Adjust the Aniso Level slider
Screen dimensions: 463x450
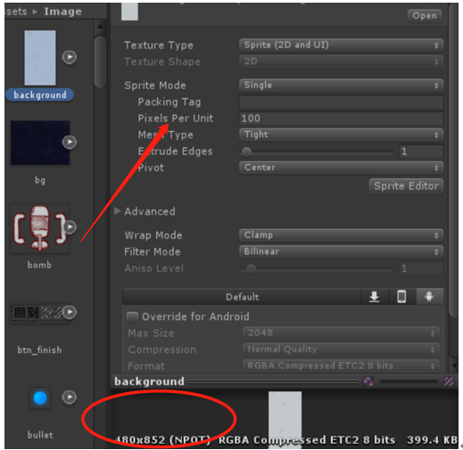[317, 269]
